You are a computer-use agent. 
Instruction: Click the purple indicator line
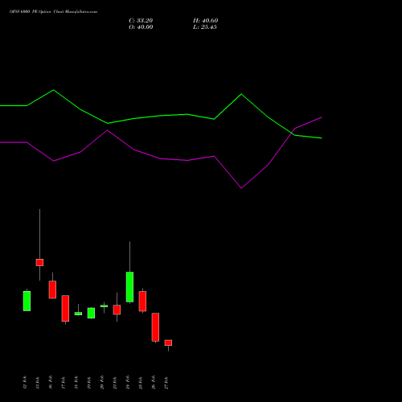pyautogui.click(x=161, y=158)
